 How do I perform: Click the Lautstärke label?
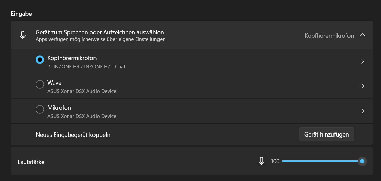click(31, 162)
